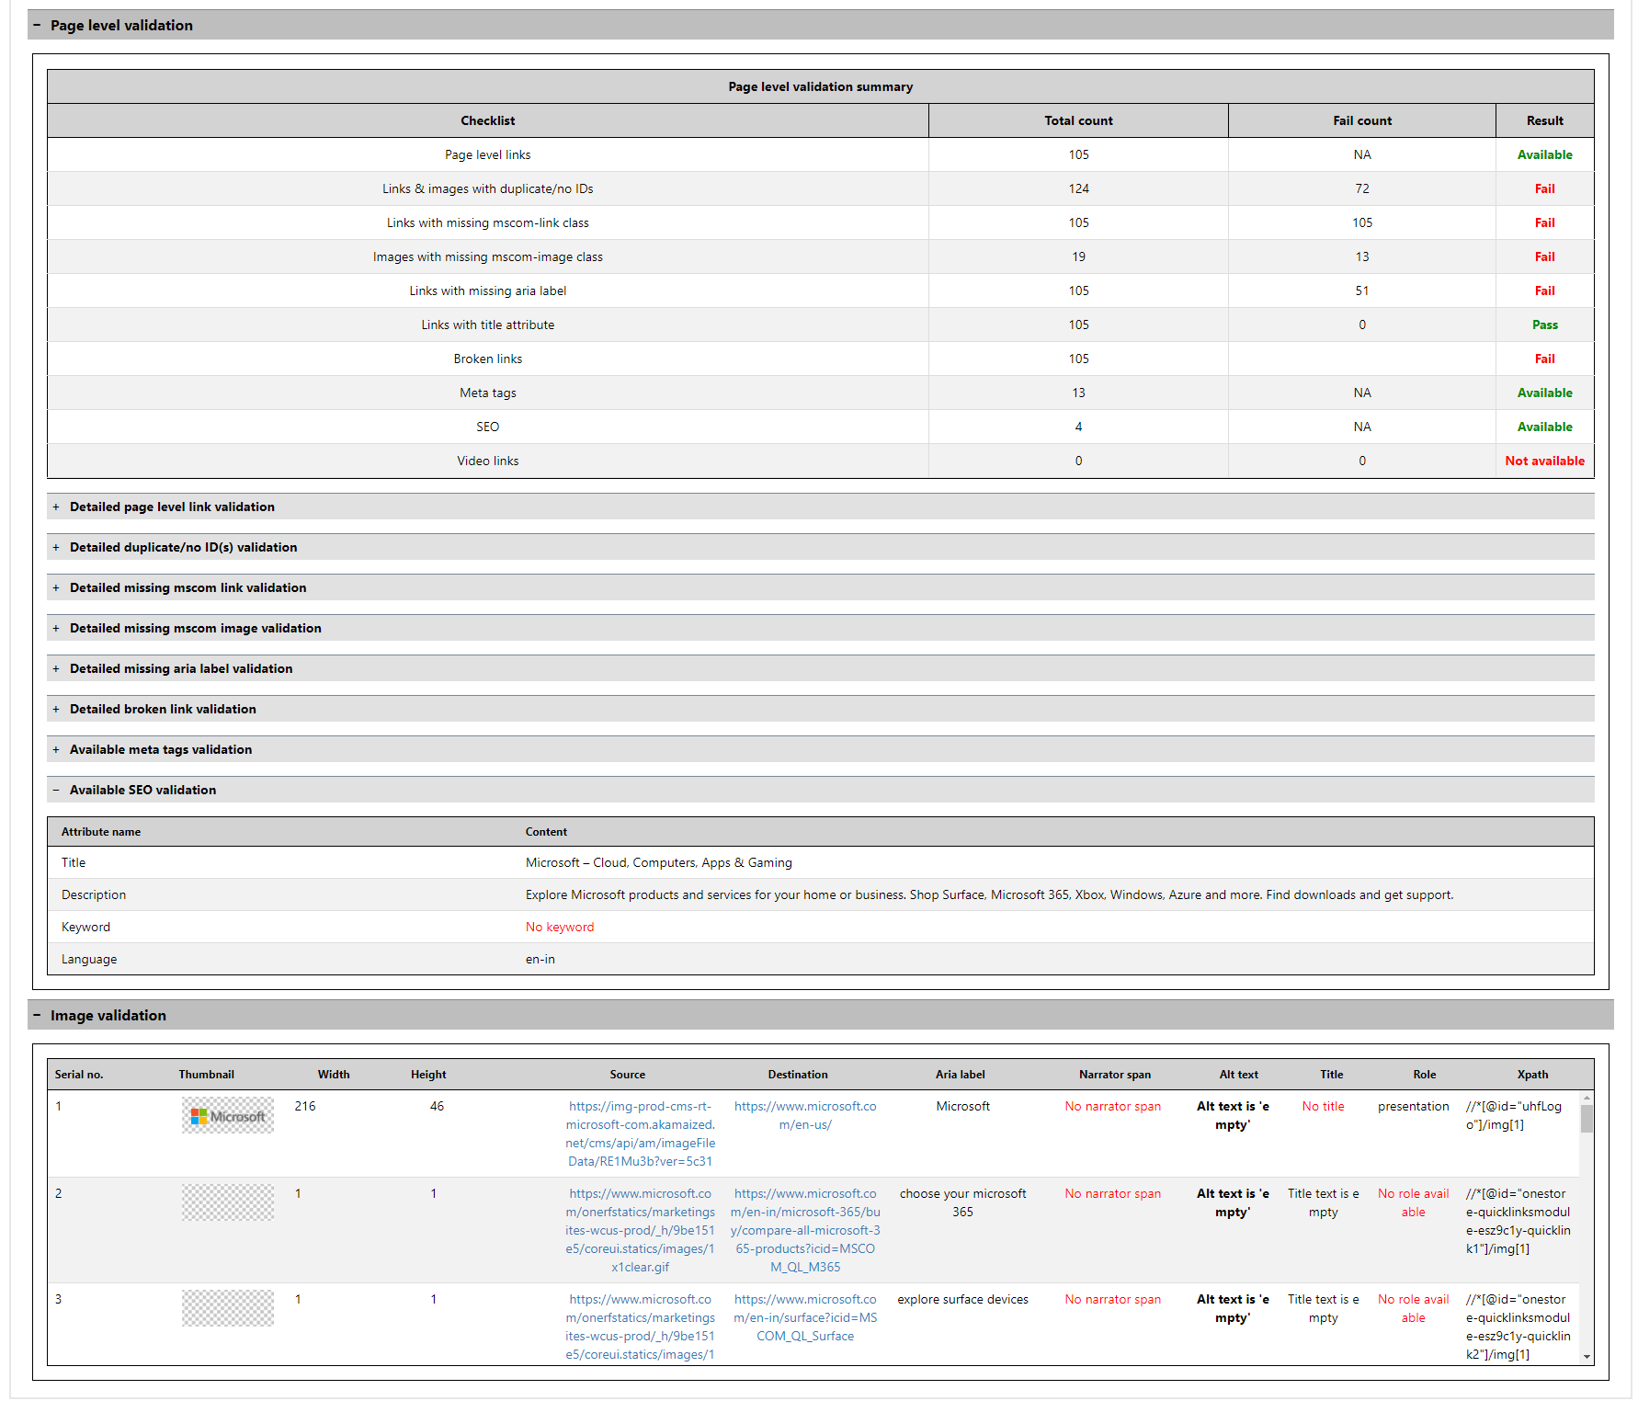
Task: Click 'explore surface devices' aria label
Action: coord(963,1299)
